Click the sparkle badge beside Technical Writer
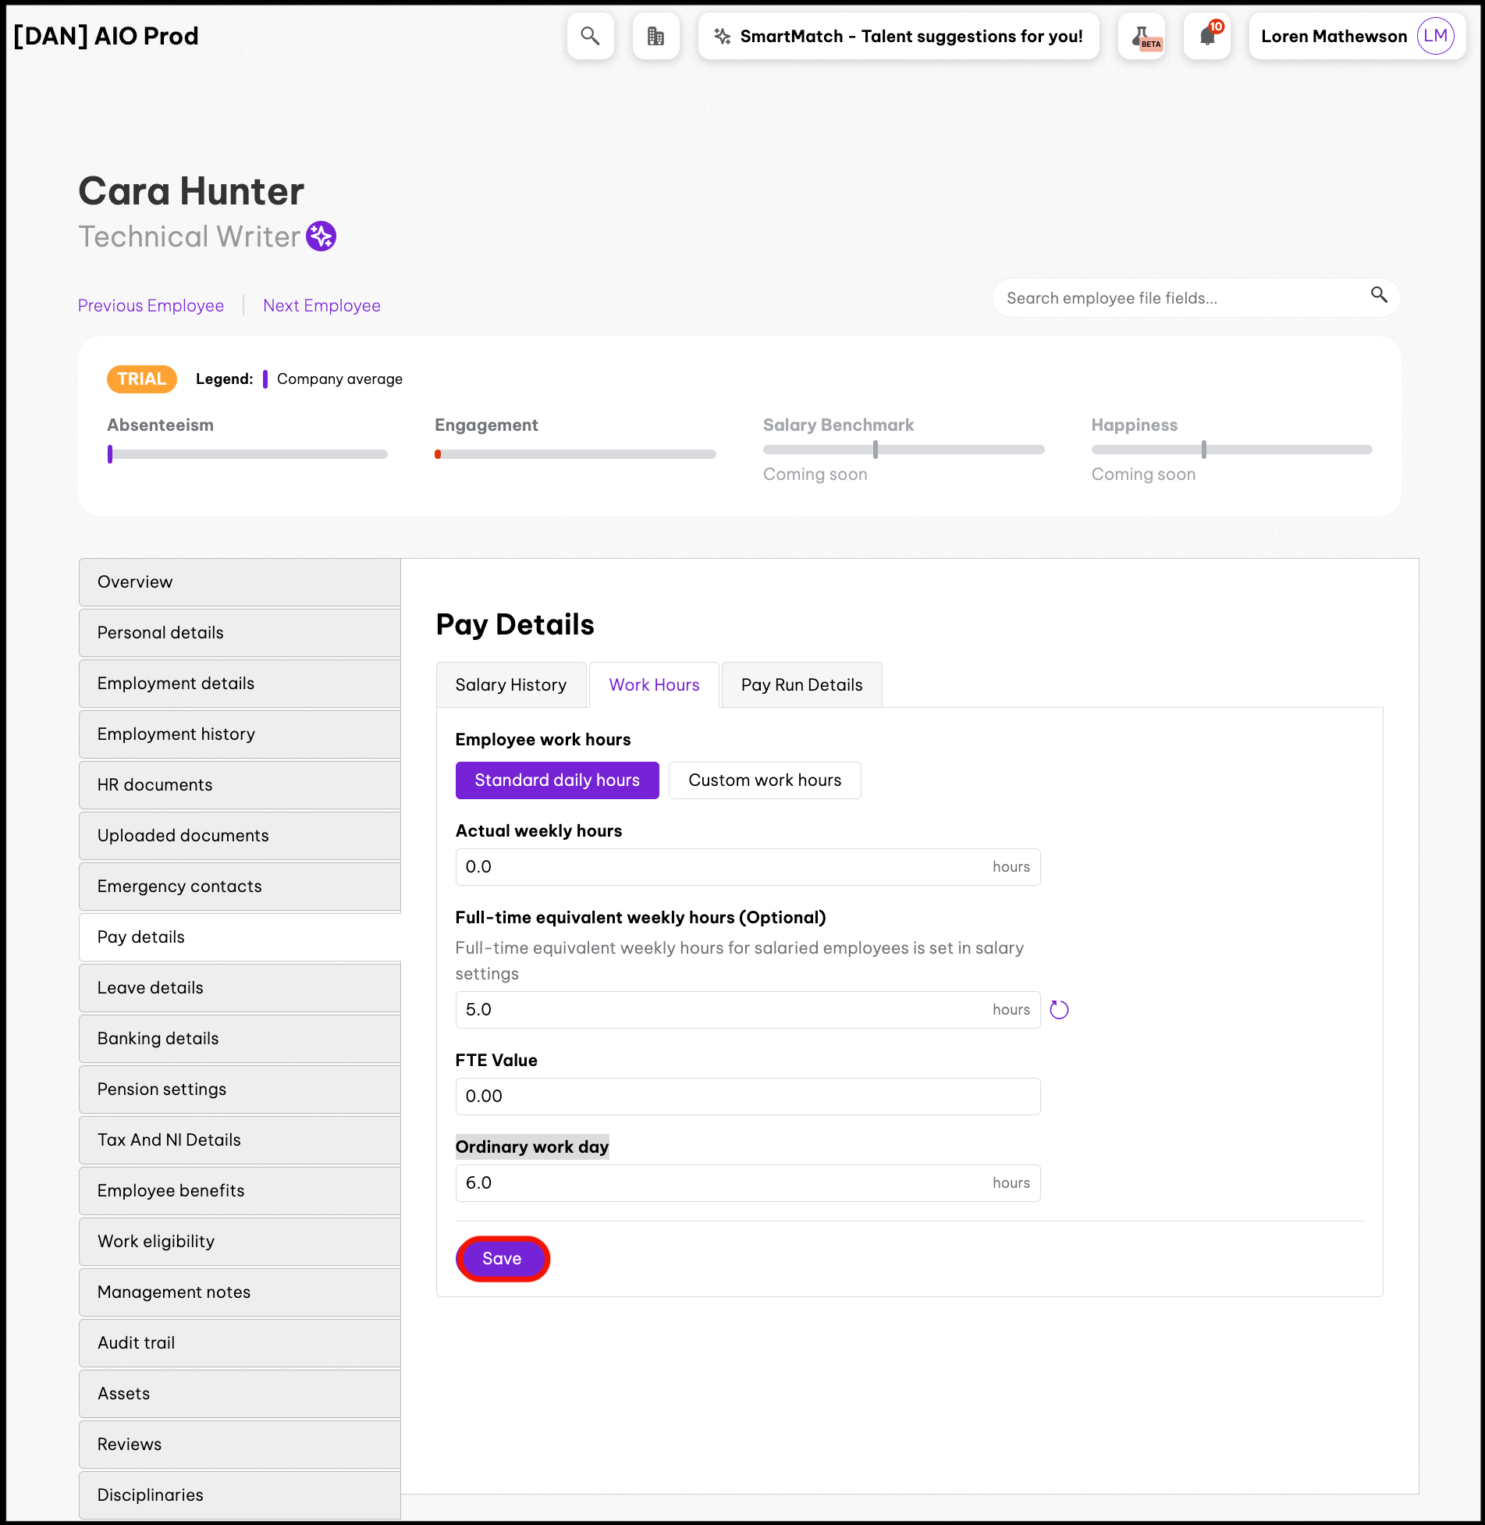Image resolution: width=1485 pixels, height=1525 pixels. point(321,236)
